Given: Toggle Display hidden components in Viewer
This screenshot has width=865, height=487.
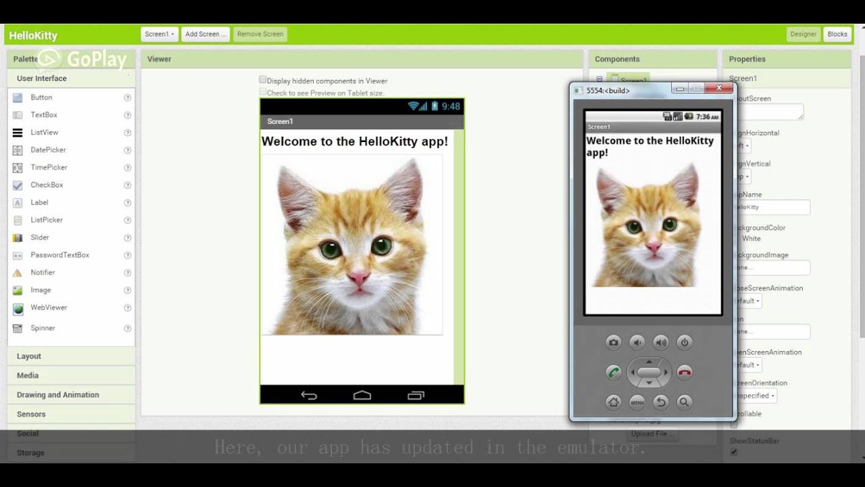Looking at the screenshot, I should 263,80.
